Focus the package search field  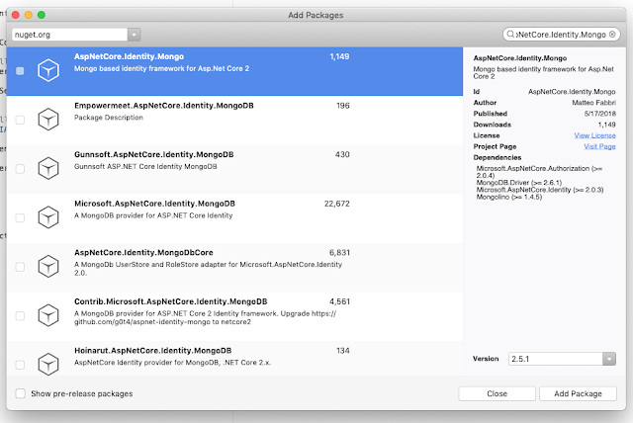point(562,35)
